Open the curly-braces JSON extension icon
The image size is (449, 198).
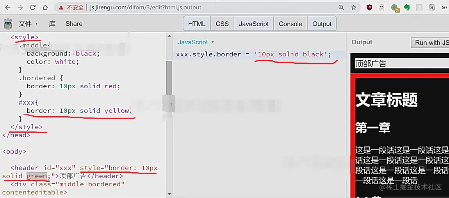[444, 7]
